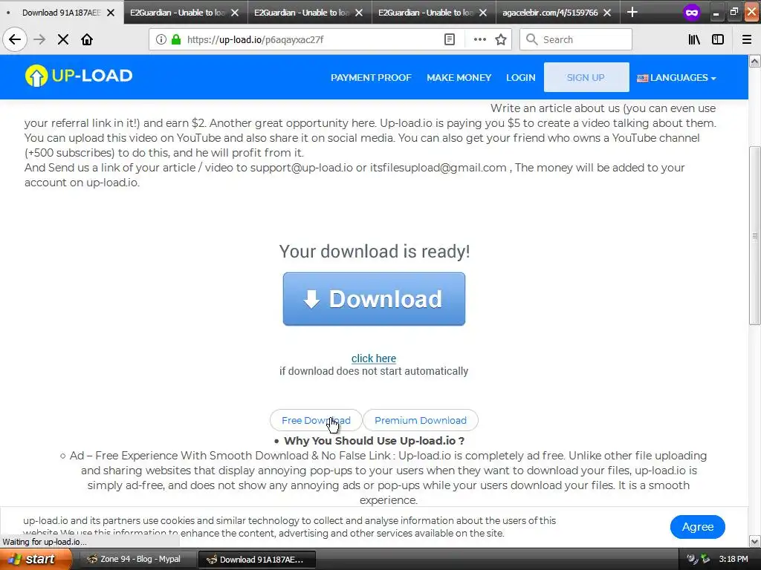
Task: Close the Download 91A187AE tab
Action: tap(111, 13)
